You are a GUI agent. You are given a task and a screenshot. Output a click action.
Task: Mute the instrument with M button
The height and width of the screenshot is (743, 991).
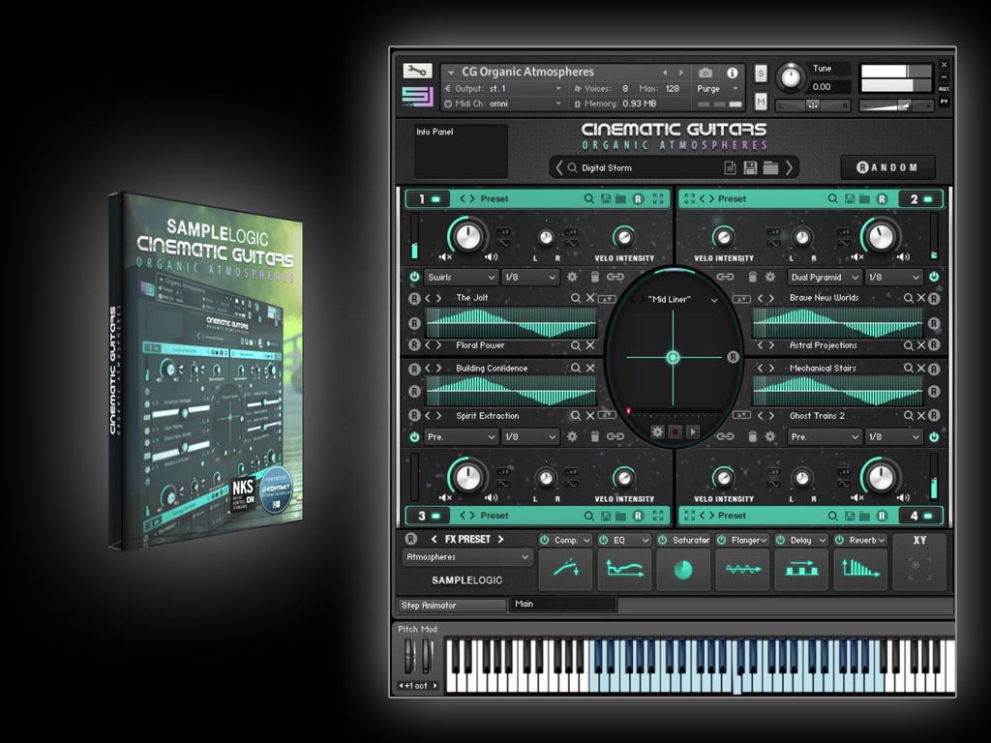(761, 101)
